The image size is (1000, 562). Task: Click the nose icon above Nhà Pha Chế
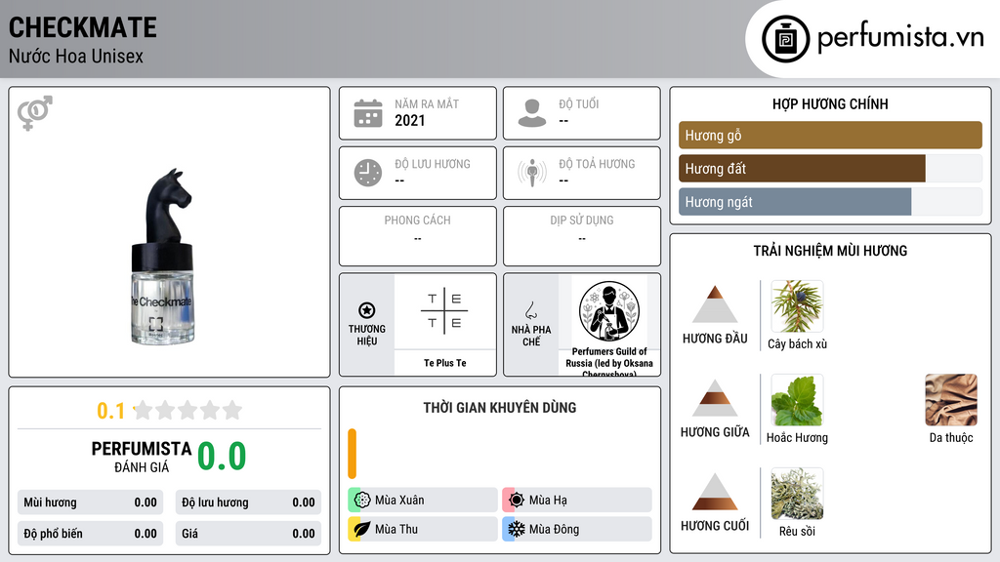(530, 310)
